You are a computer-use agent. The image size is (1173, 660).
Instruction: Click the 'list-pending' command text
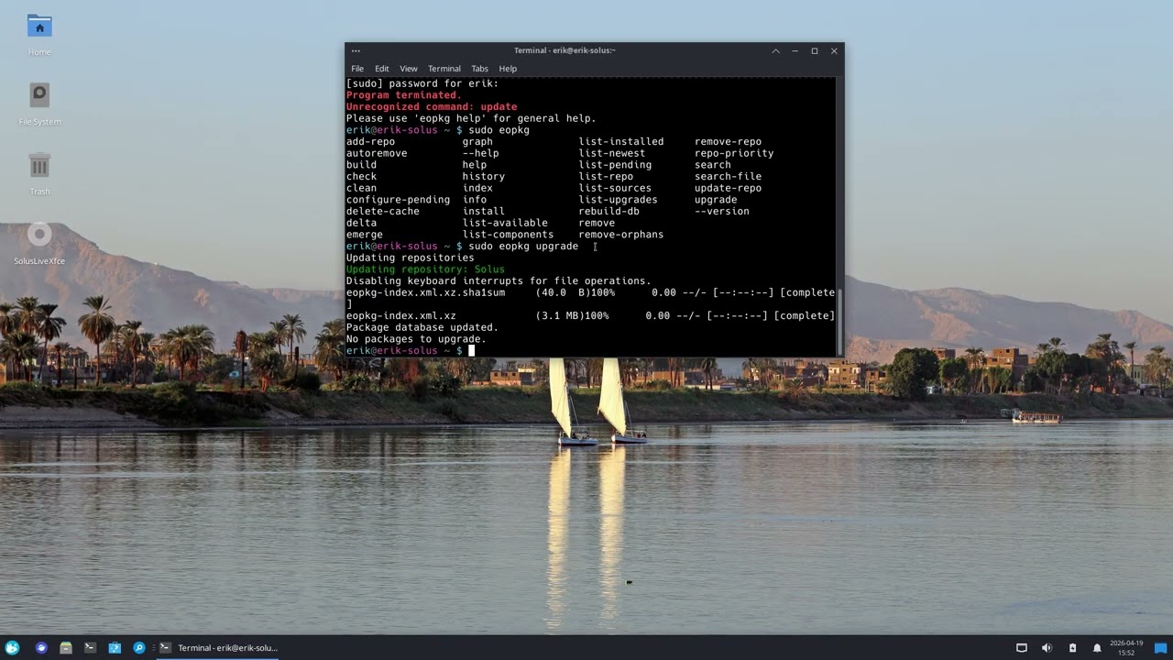(x=615, y=165)
